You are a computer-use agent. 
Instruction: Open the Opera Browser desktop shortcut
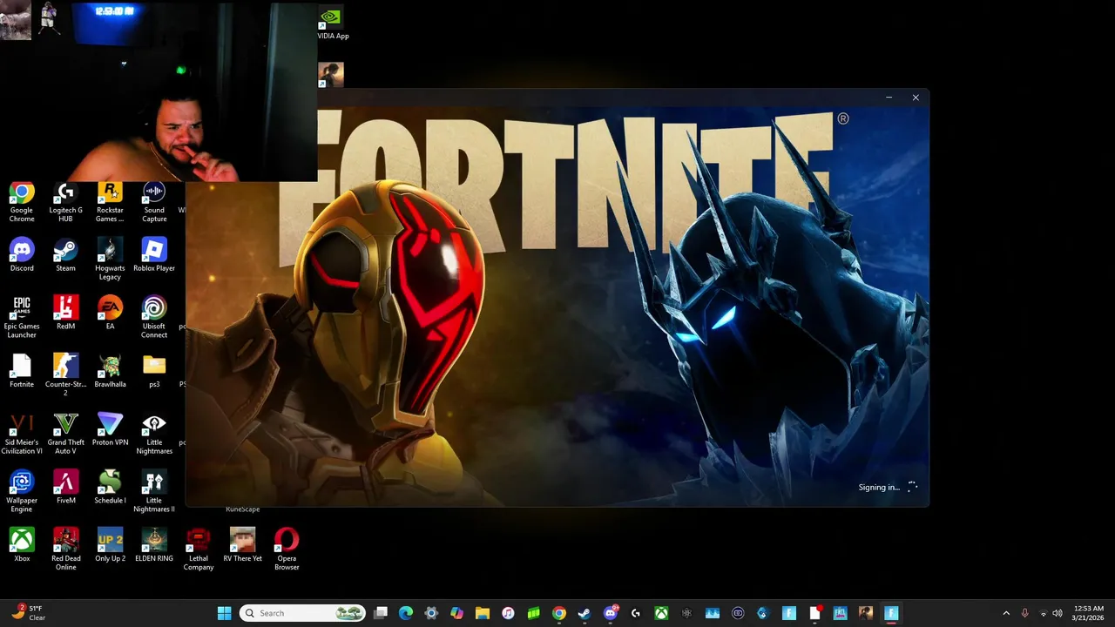(x=287, y=549)
